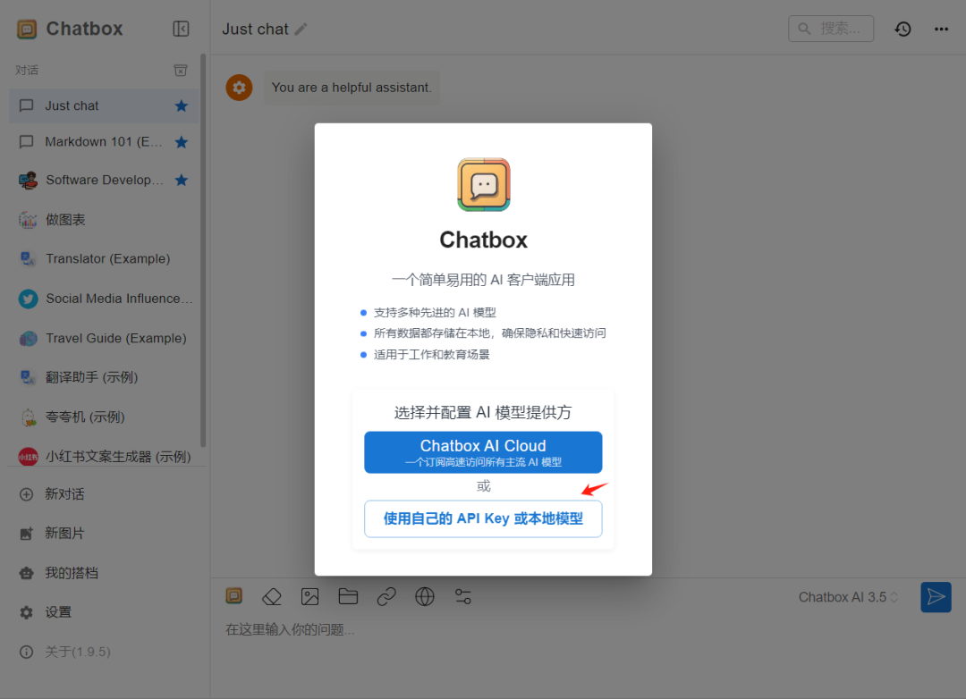Click the Translator (Example) icon

pyautogui.click(x=28, y=258)
